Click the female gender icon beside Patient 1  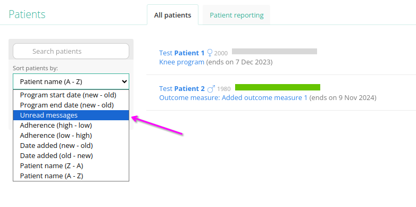pyautogui.click(x=210, y=53)
